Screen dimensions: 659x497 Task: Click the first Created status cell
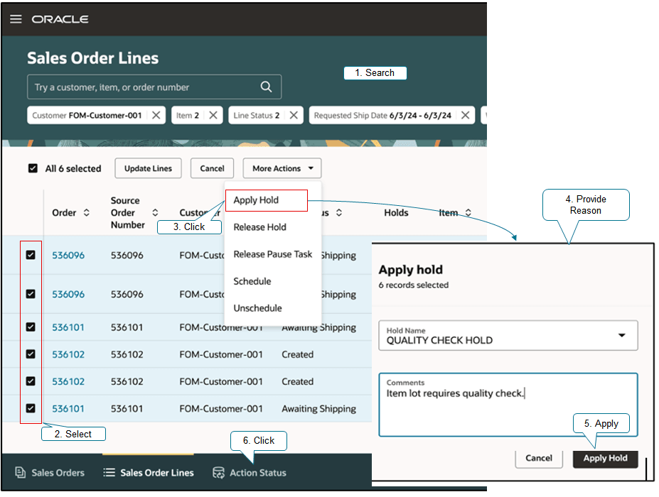point(298,354)
